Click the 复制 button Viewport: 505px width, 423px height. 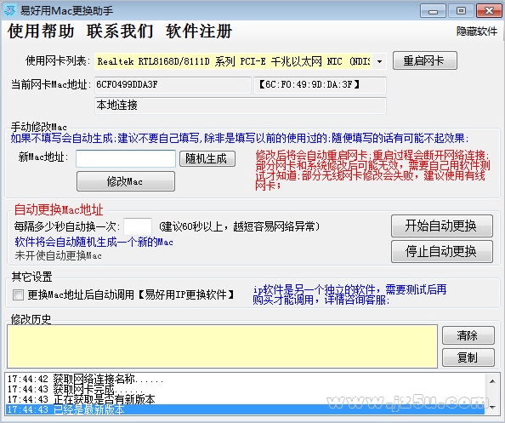click(x=468, y=357)
